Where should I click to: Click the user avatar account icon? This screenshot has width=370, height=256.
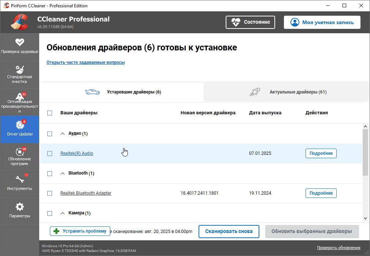(295, 22)
